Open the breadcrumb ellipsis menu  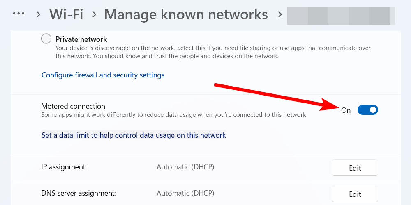(19, 14)
